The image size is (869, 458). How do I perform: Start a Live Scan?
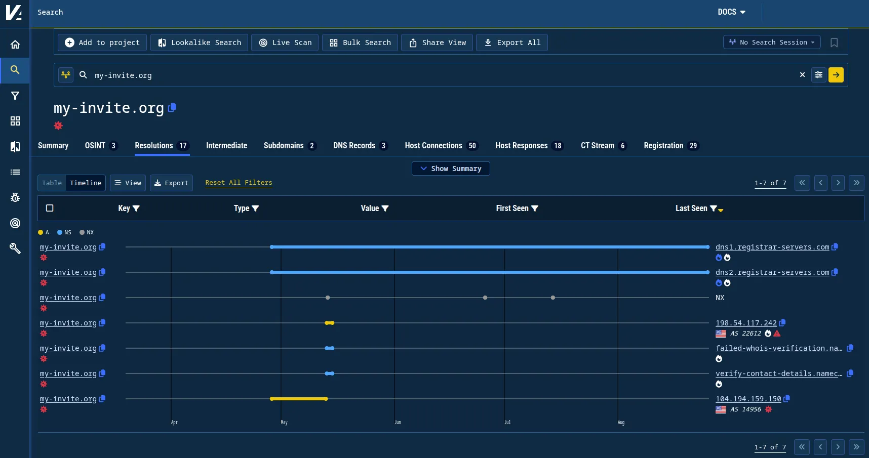pyautogui.click(x=285, y=43)
